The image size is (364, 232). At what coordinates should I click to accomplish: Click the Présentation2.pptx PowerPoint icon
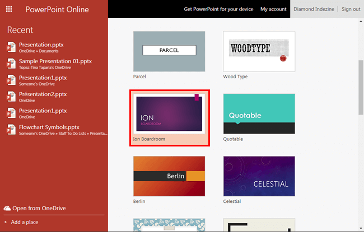pyautogui.click(x=11, y=97)
